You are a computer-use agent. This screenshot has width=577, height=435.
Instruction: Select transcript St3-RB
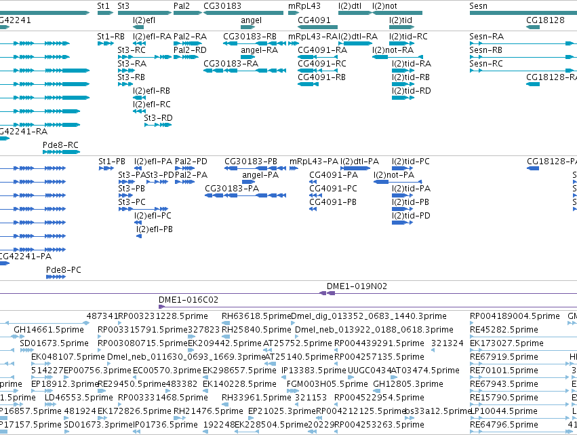point(125,84)
